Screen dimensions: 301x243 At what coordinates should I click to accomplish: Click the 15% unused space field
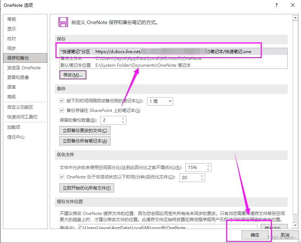[x=196, y=168]
